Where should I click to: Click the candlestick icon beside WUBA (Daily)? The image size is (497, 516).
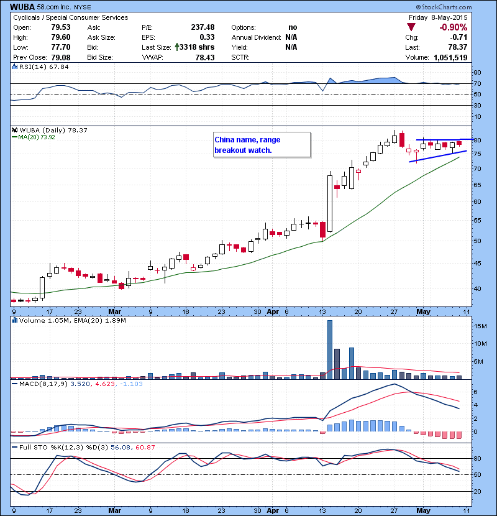tap(15, 130)
